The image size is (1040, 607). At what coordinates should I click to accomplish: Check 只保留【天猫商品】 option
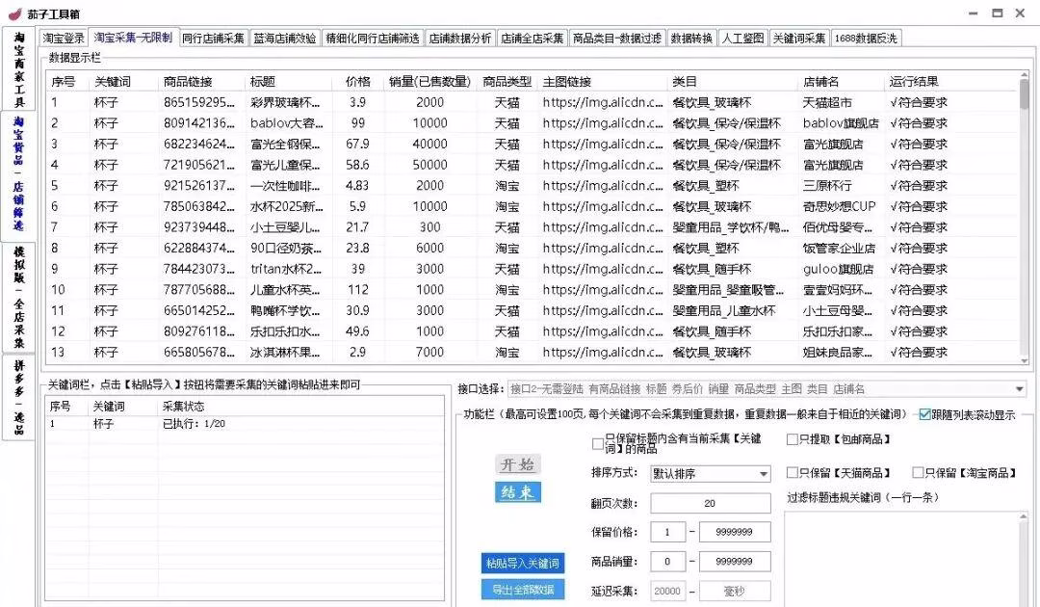click(793, 473)
